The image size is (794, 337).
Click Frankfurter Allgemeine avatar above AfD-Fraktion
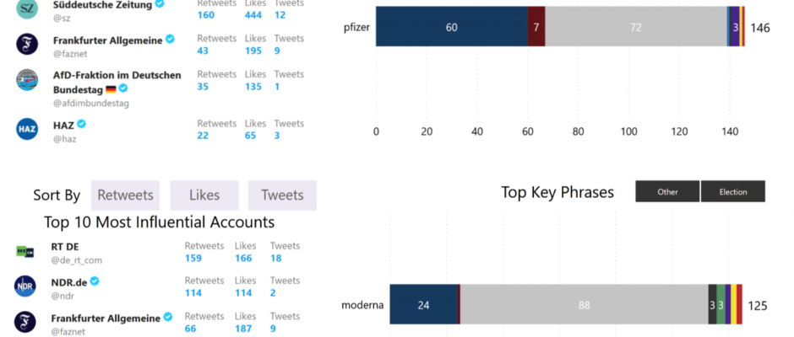tap(27, 44)
